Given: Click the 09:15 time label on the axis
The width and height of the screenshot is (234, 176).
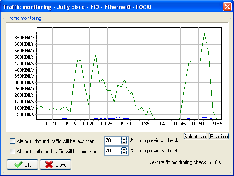Looking at the screenshot, I should click(x=70, y=124).
